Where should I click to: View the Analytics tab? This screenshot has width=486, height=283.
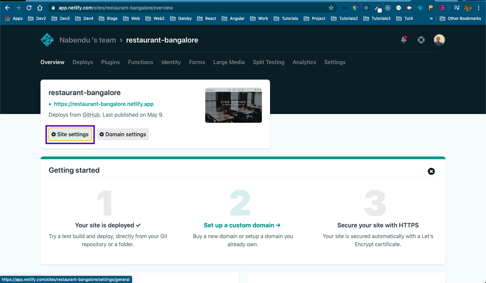[x=304, y=62]
